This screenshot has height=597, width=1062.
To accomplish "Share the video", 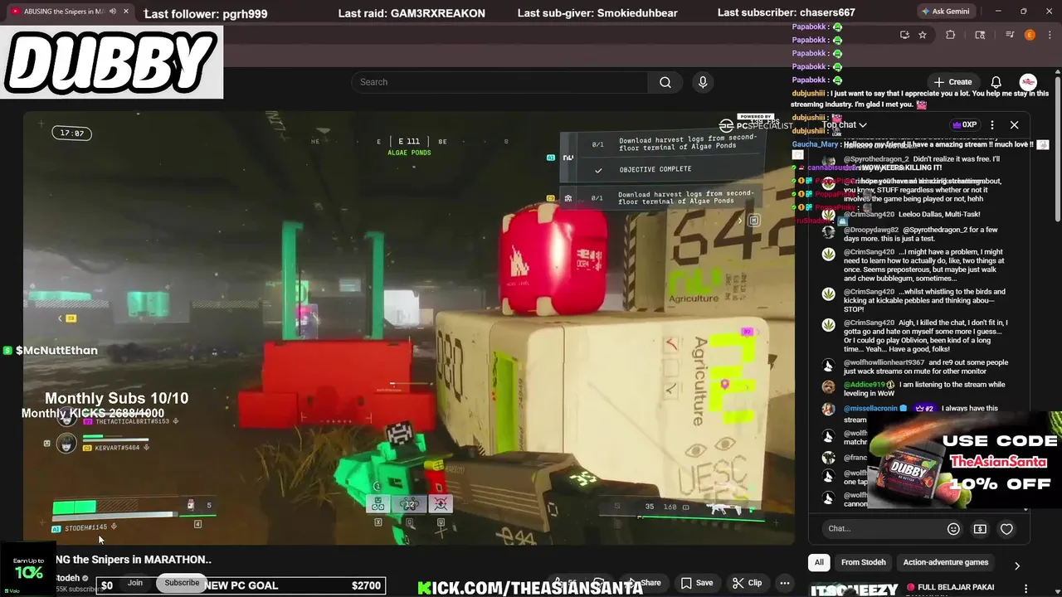I will 644,583.
